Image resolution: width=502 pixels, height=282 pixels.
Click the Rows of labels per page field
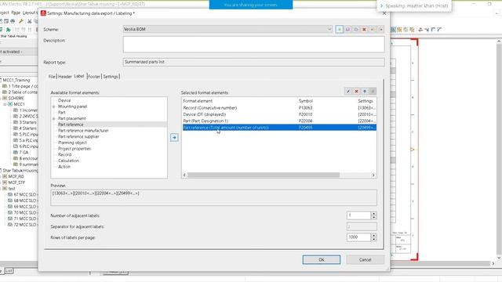358,237
